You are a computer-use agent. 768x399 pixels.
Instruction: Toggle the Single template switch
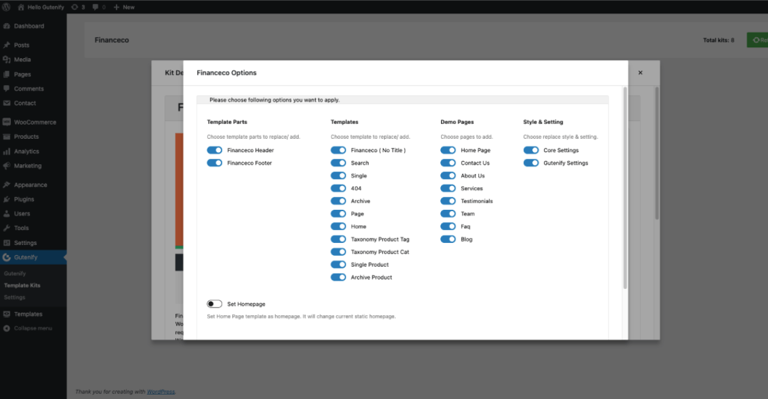338,176
